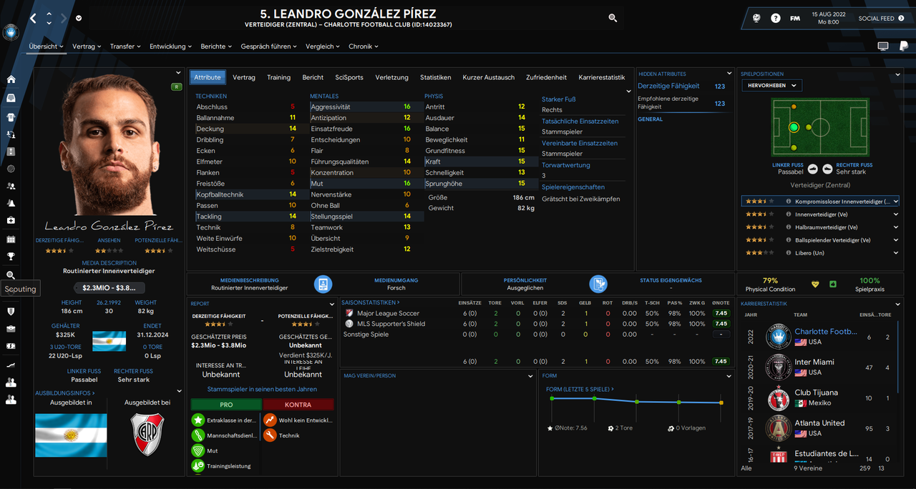Click the Charlotte FC club badge
916x489 pixels.
point(11,32)
